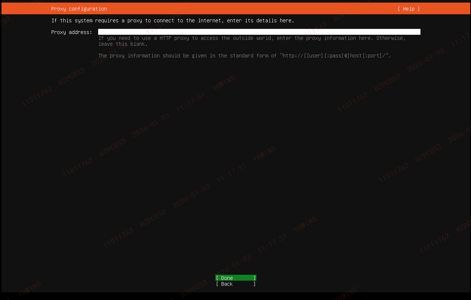471x300 pixels.
Task: Click the hint 'leave this blank.'
Action: 123,44
